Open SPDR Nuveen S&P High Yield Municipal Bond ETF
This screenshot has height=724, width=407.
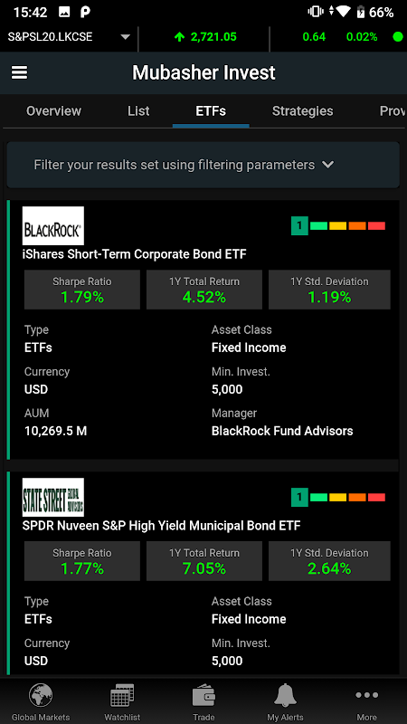point(162,526)
